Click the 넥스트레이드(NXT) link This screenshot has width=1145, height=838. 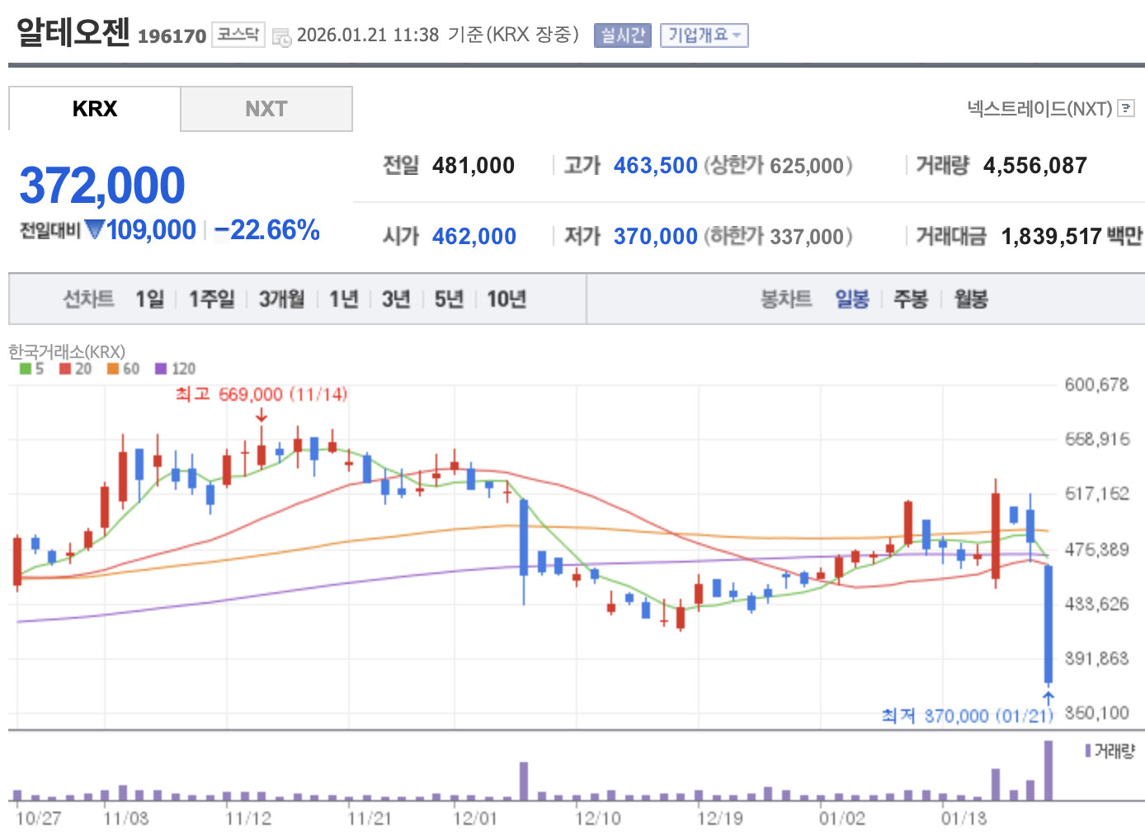1039,109
